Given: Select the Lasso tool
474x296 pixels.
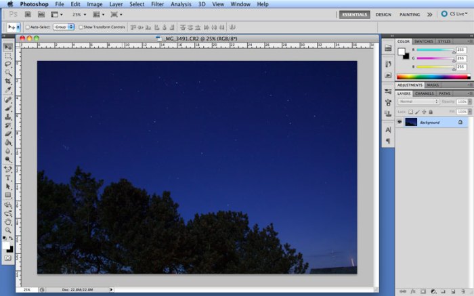Looking at the screenshot, I should pos(8,64).
